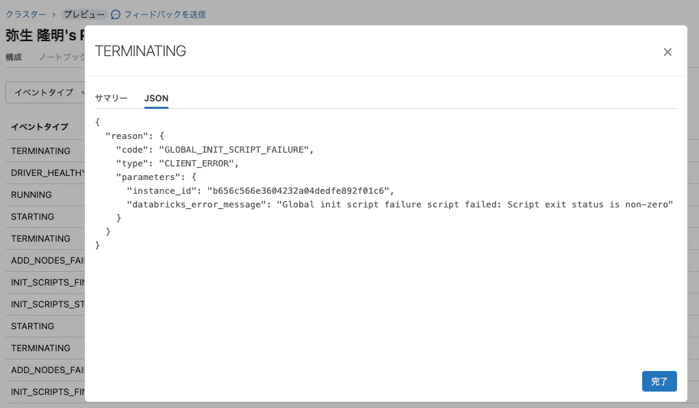The height and width of the screenshot is (408, 699).
Task: Open the 構成 tab behind the dialog
Action: point(14,57)
